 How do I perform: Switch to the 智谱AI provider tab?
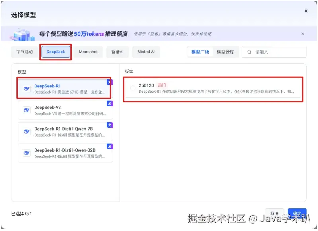[x=117, y=52]
